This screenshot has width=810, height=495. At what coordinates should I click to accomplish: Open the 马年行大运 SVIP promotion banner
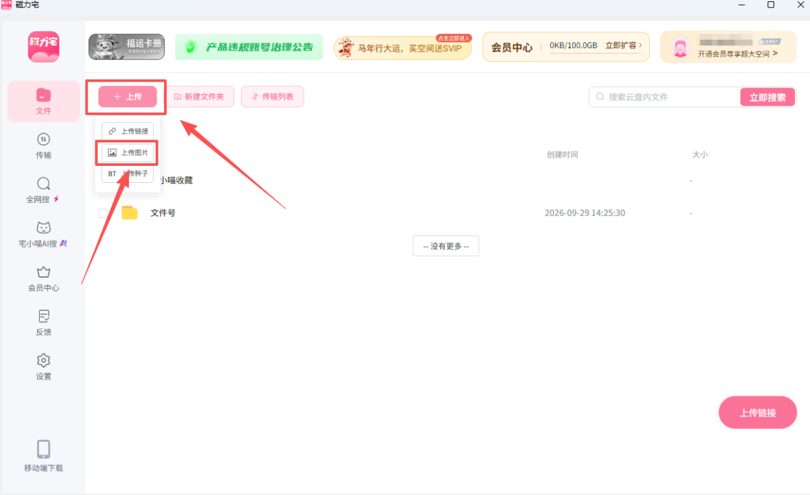(x=403, y=47)
